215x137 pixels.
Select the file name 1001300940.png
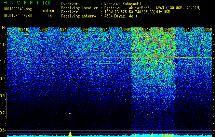click(18, 9)
